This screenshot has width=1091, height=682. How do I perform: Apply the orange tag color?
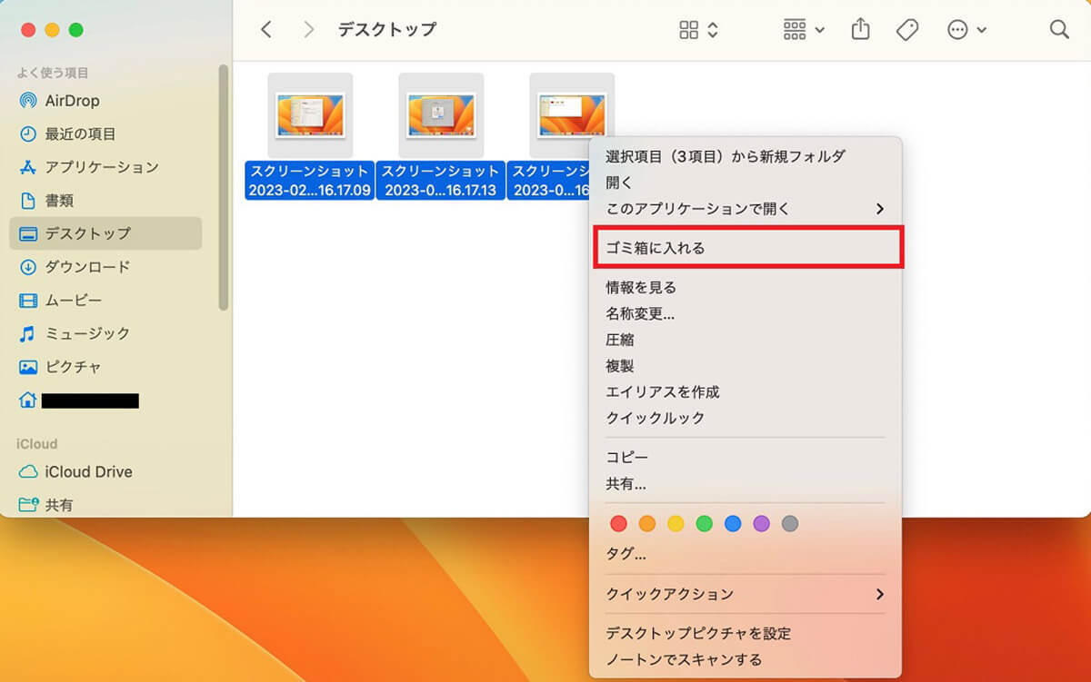(647, 523)
